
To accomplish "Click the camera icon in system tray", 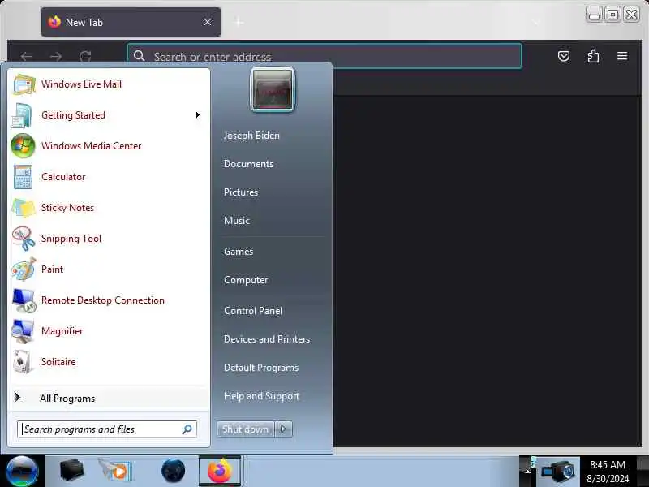I will click(558, 472).
